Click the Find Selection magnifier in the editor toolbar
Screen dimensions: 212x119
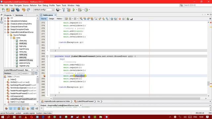pyautogui.click(x=81, y=19)
